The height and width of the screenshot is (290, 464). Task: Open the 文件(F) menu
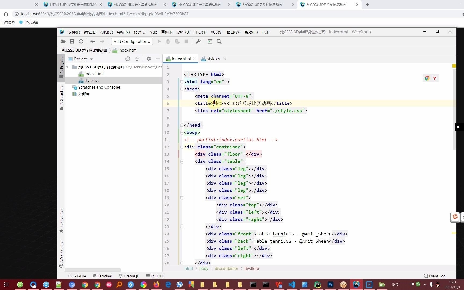74,32
